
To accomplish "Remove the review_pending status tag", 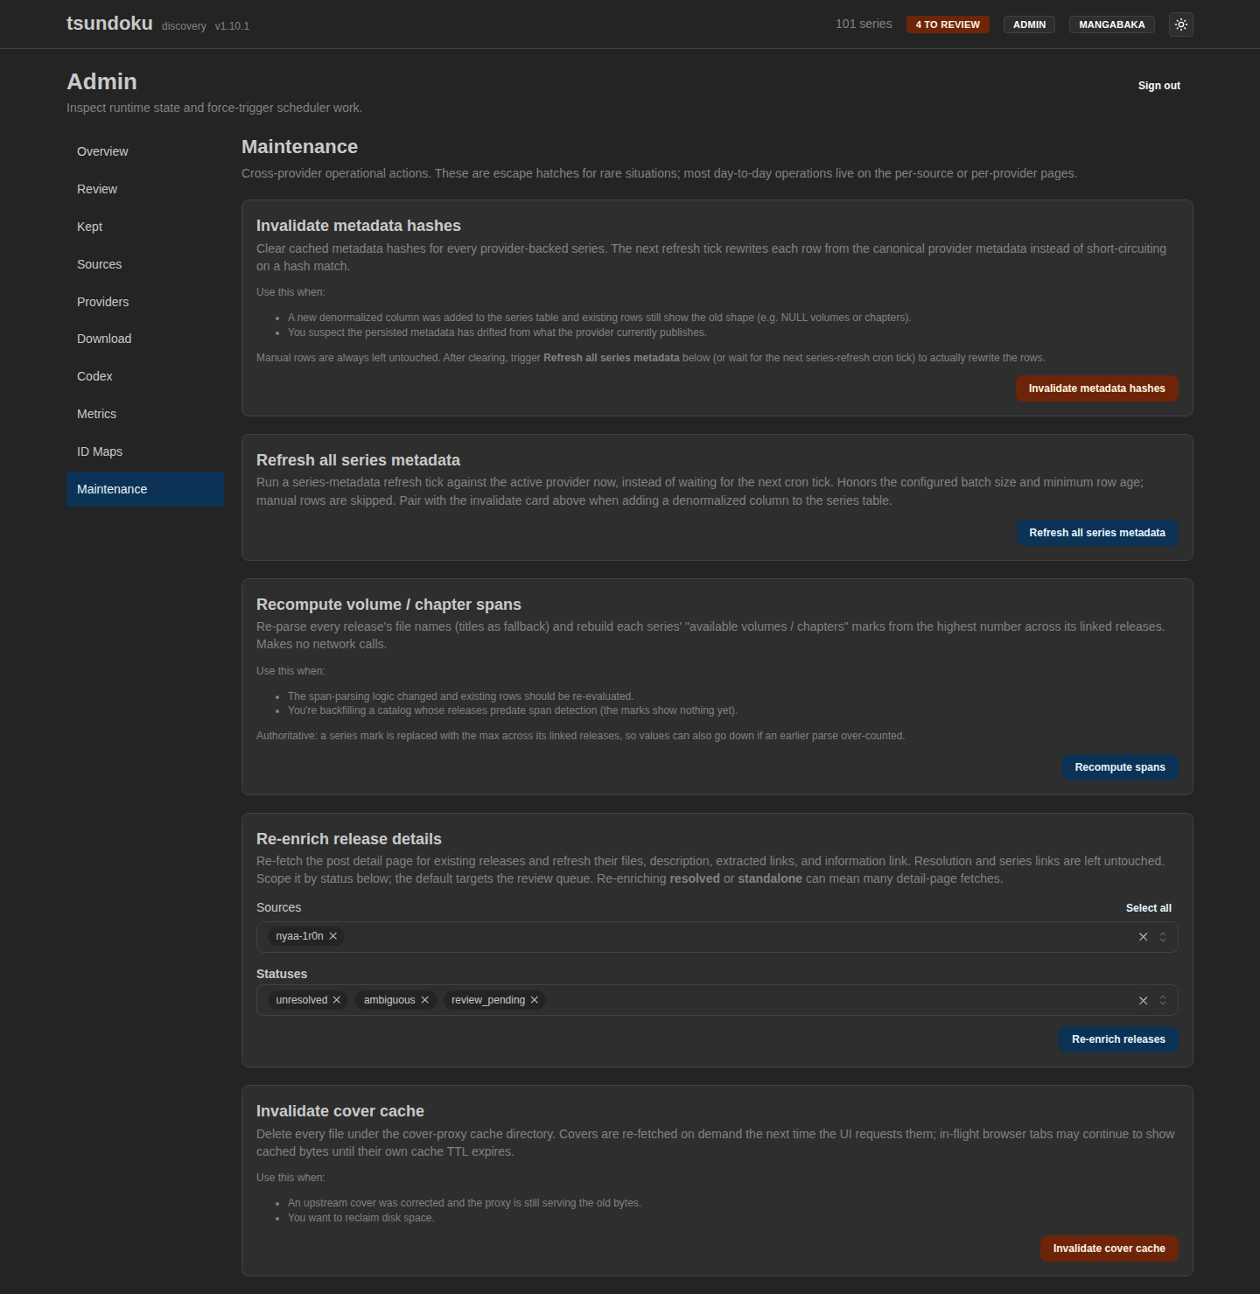I will click(535, 1000).
